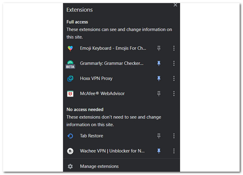Screen dimensions: 243x175
Task: Expand more actions for Hoxx VPN Proxy
Action: 174,79
